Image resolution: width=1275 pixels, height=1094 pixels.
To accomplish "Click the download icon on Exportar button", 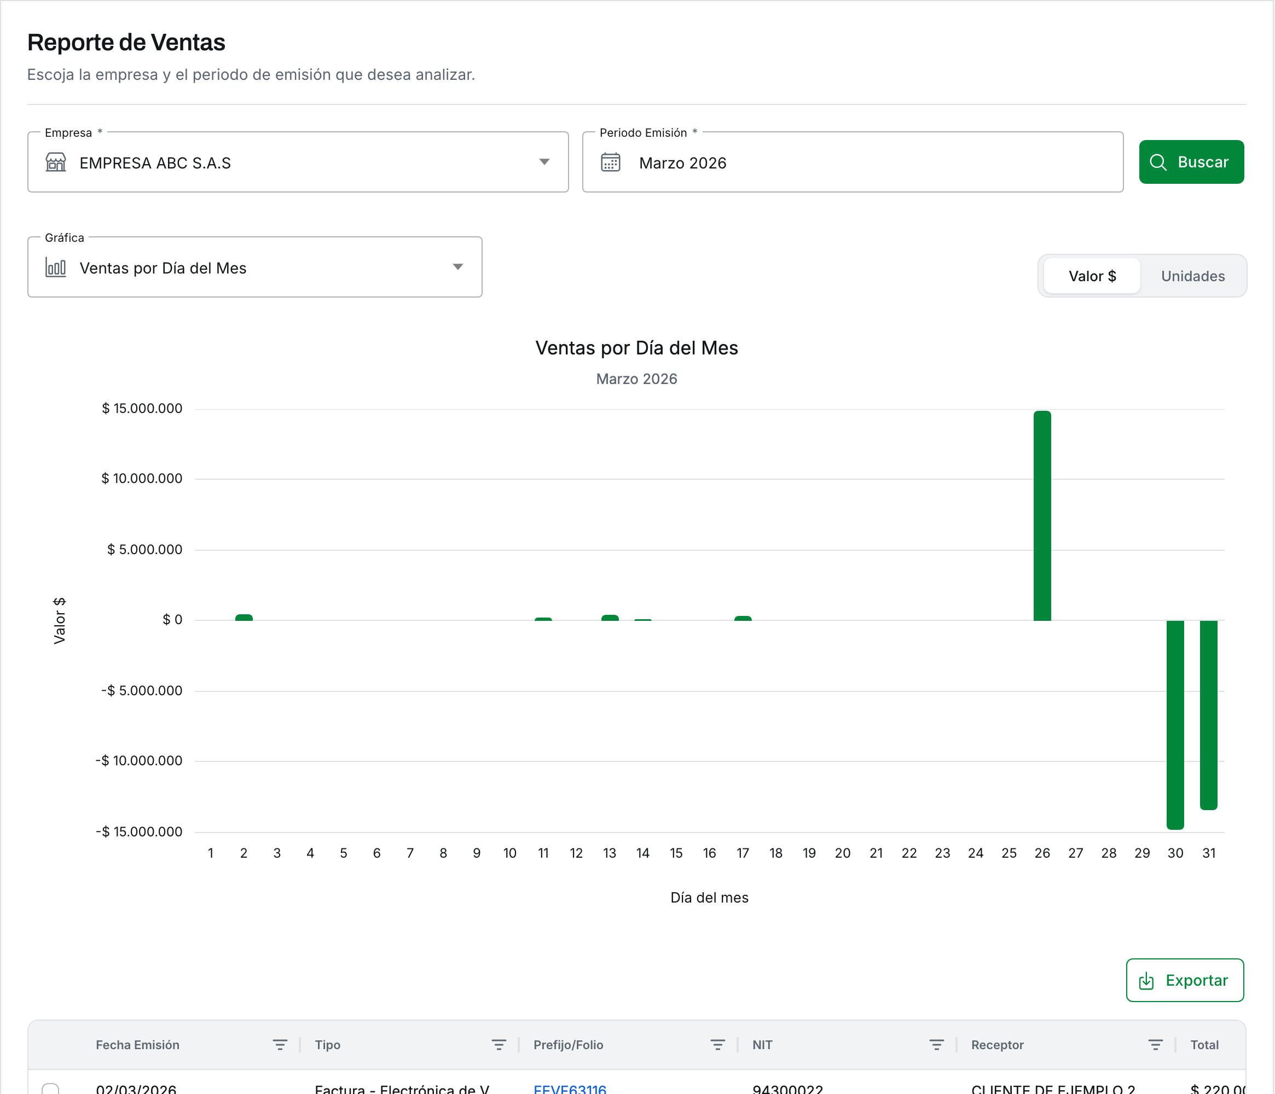I will tap(1146, 980).
